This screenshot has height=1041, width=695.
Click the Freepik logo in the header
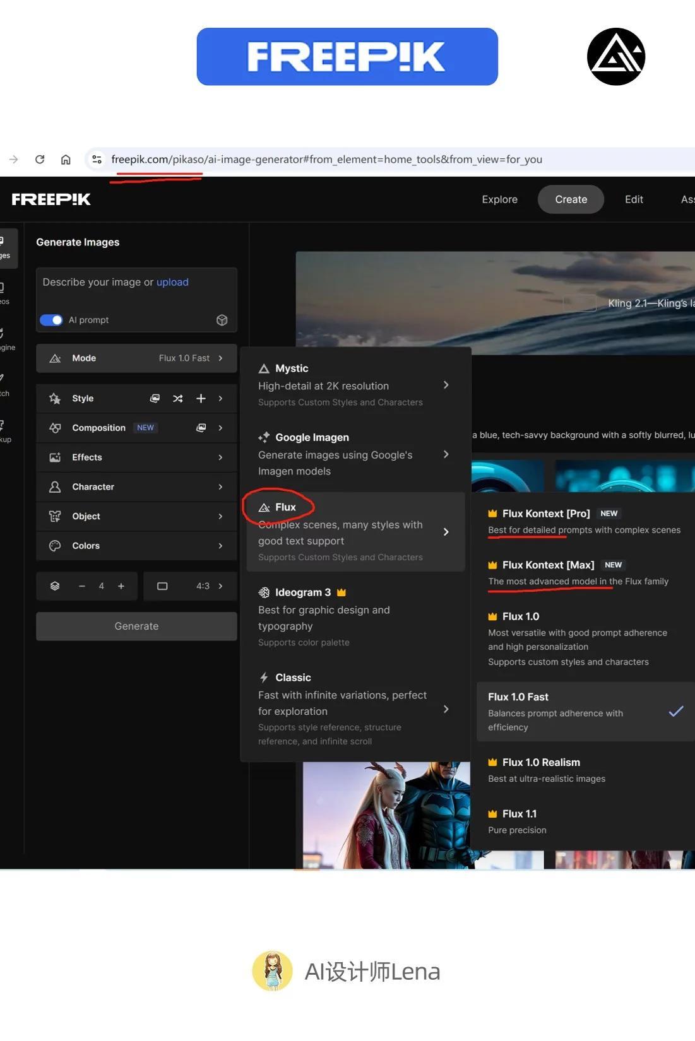click(51, 199)
